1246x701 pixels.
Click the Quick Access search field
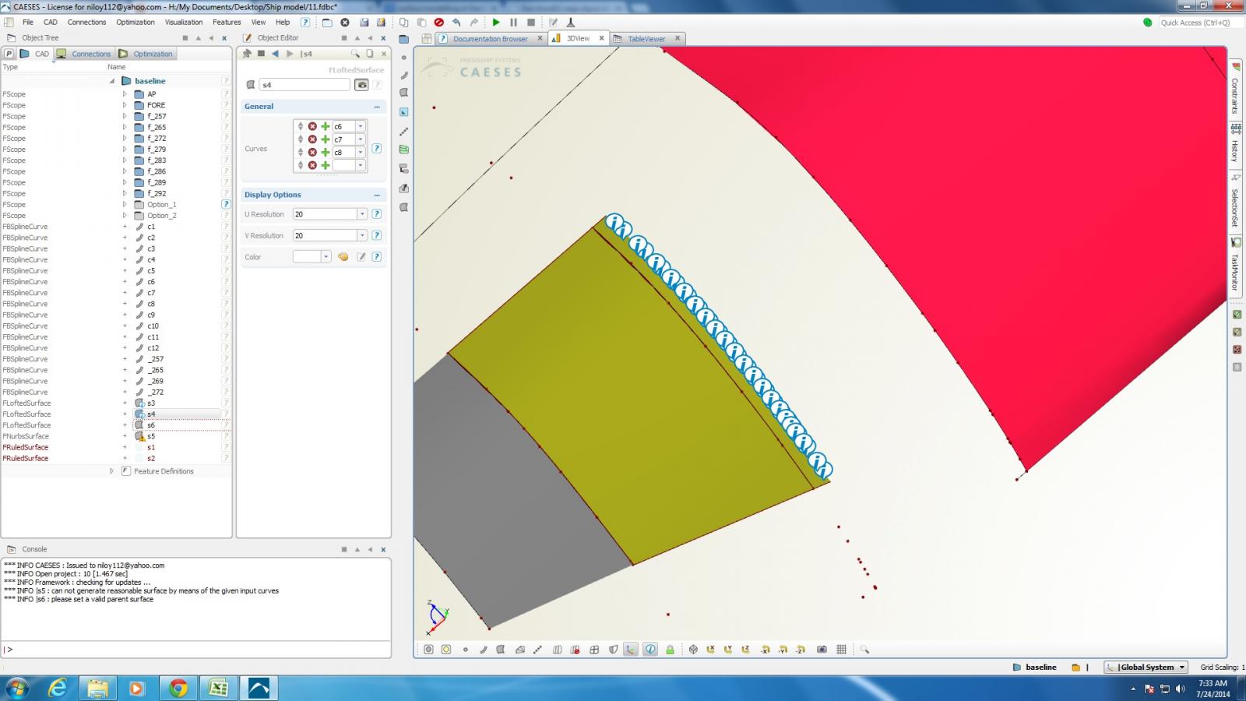[1199, 23]
